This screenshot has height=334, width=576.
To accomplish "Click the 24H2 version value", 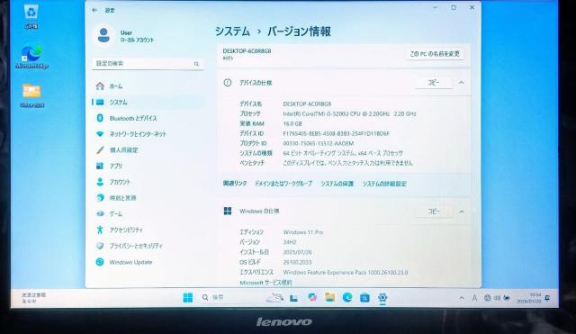I will point(290,242).
